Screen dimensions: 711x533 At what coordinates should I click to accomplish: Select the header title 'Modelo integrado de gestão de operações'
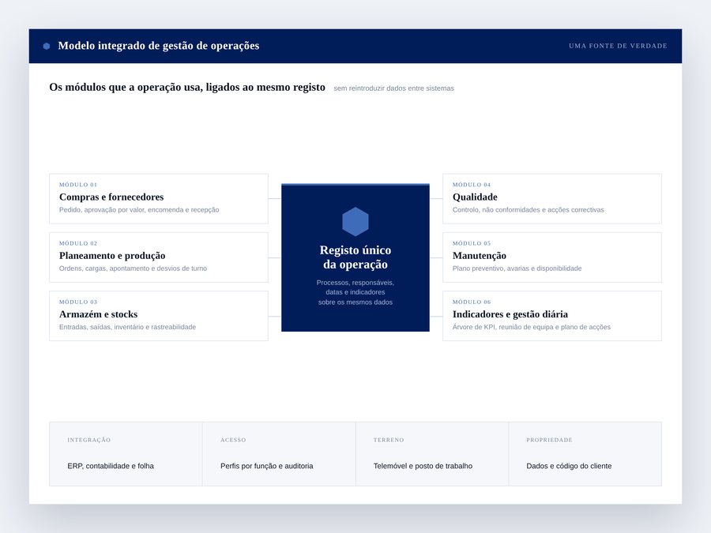pyautogui.click(x=159, y=46)
